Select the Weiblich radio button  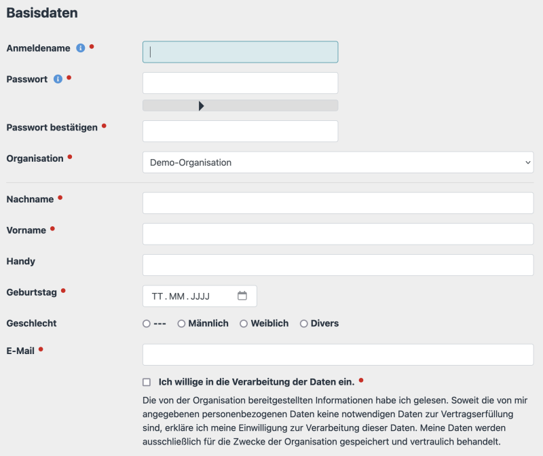tap(243, 323)
